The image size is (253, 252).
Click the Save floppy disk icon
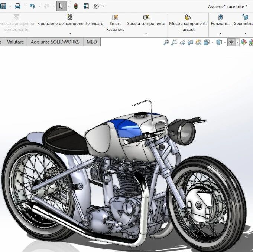(3, 6)
